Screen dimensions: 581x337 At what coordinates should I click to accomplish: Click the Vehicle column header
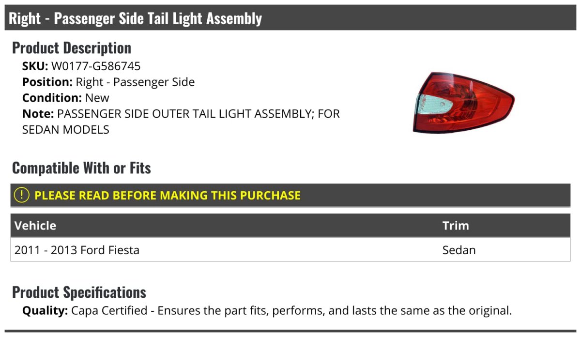pyautogui.click(x=35, y=226)
